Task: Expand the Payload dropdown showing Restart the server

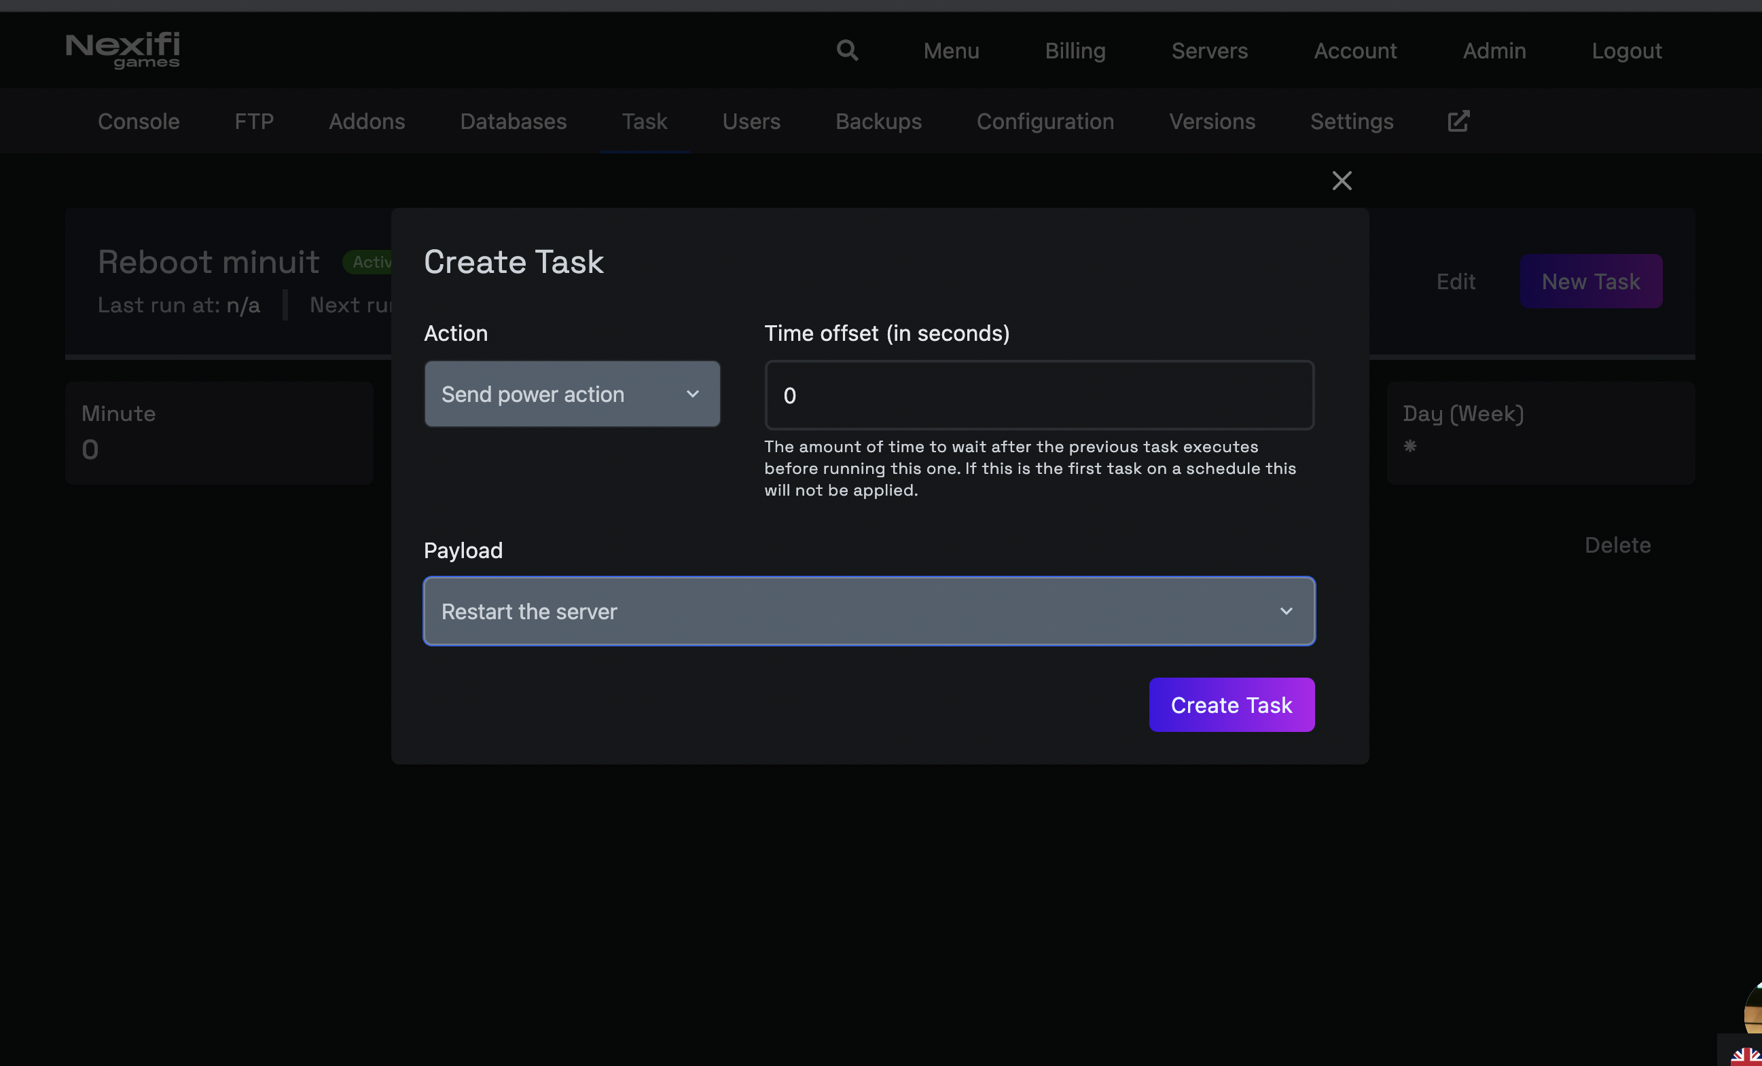Action: tap(869, 611)
